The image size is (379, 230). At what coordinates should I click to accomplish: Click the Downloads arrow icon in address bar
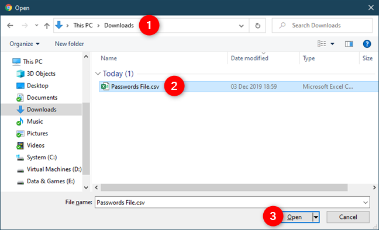[59, 25]
